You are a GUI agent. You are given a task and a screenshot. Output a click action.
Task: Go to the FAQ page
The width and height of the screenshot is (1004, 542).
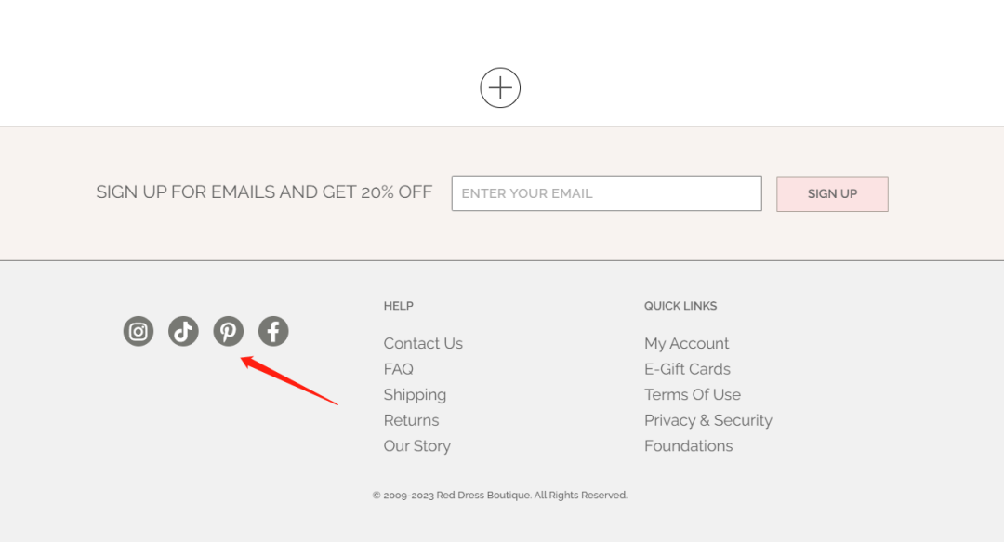(x=398, y=369)
